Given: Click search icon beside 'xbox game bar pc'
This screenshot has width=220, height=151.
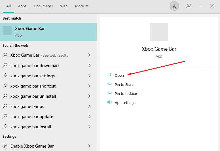Looking at the screenshot, I should (x=5, y=106).
